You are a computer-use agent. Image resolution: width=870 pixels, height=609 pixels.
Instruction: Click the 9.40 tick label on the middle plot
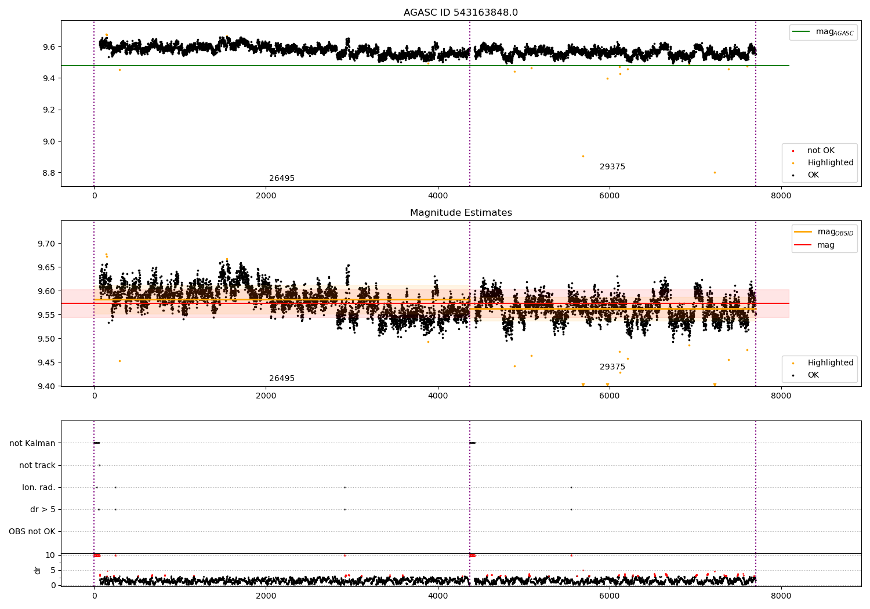tap(46, 386)
